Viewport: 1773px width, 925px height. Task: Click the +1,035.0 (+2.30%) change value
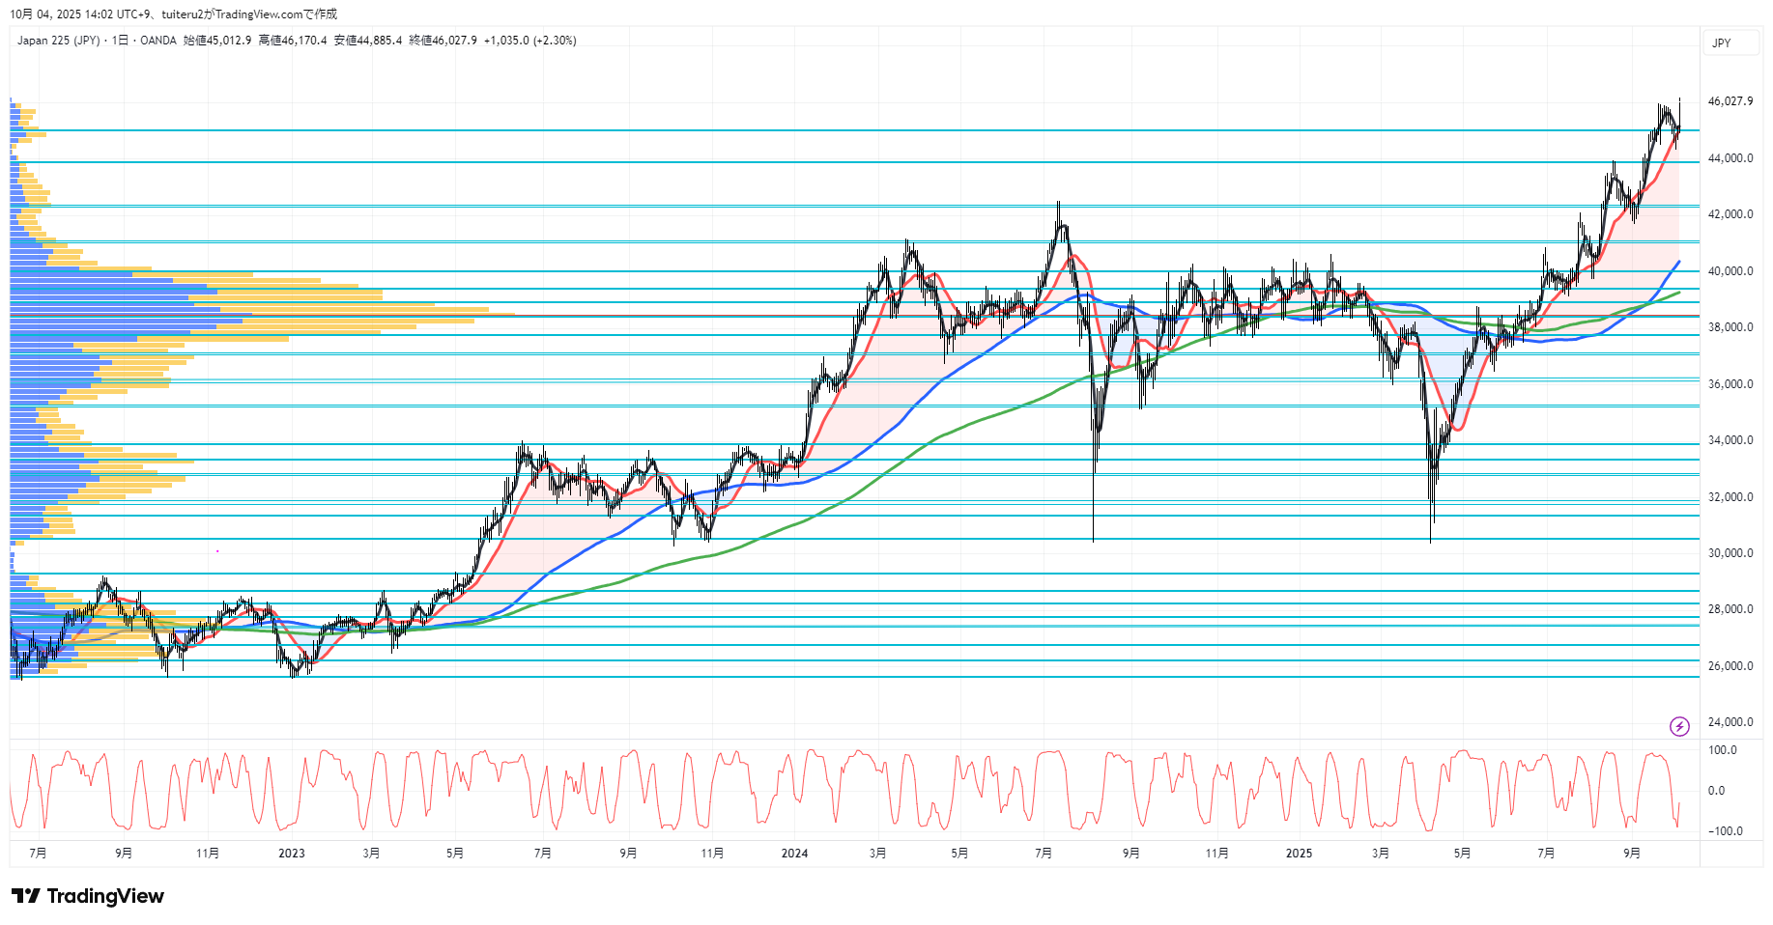tap(529, 41)
